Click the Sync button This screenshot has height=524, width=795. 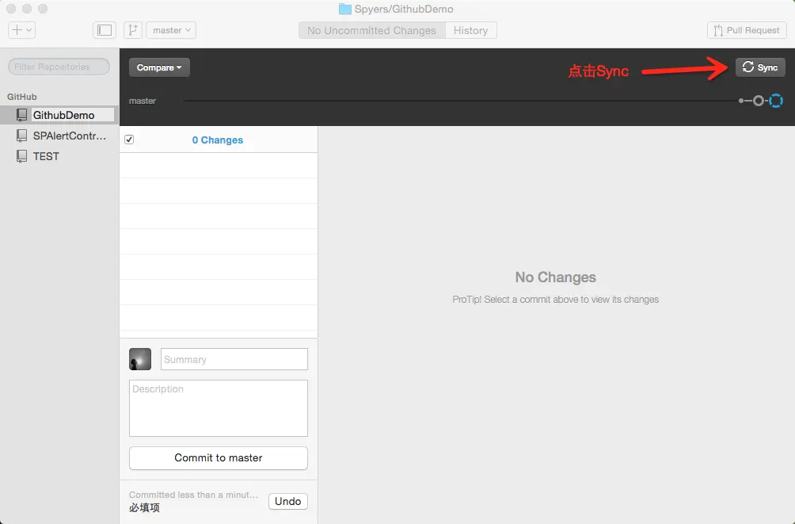pos(760,67)
